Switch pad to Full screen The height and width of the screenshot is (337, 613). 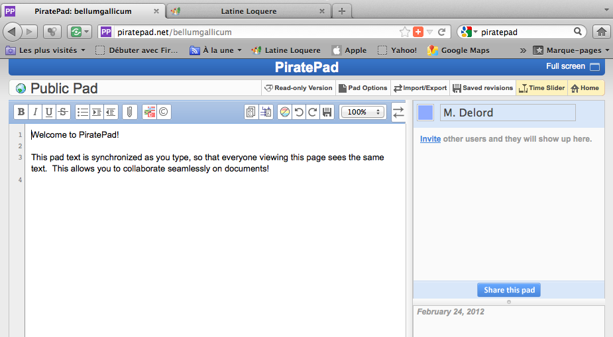click(x=573, y=66)
